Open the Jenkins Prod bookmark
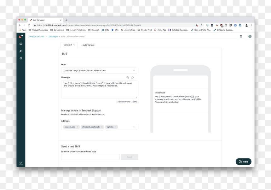271x190 pixels. [128, 30]
